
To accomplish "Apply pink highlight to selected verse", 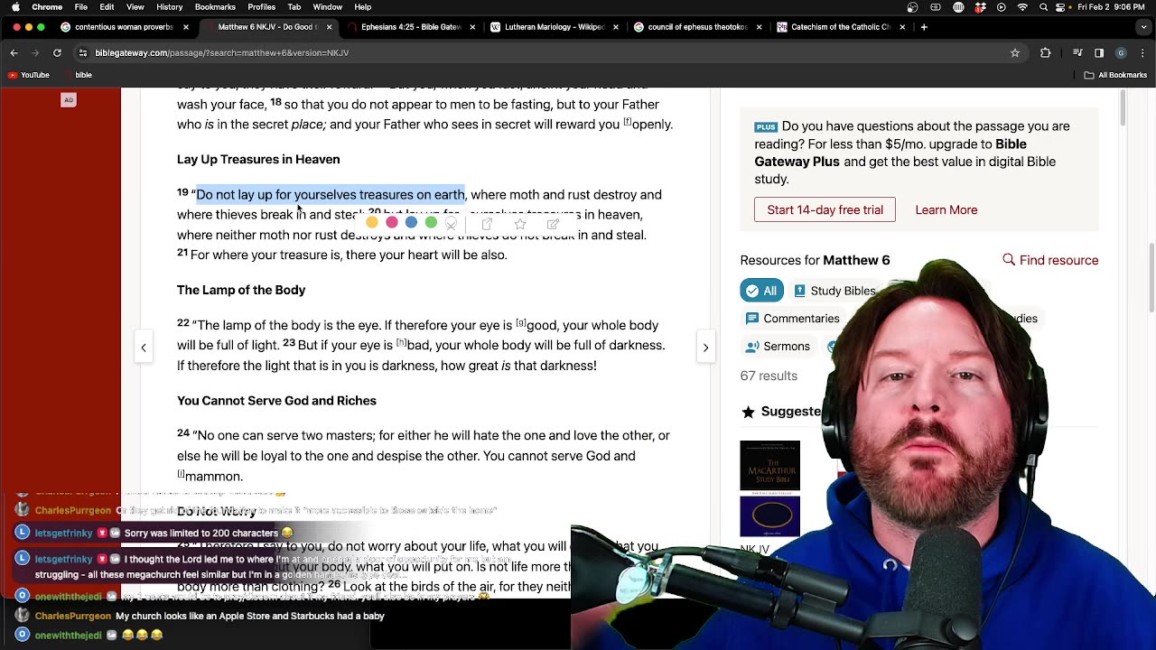I will pyautogui.click(x=392, y=222).
